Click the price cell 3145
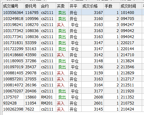The height and width of the screenshot is (115, 144). click(98, 109)
